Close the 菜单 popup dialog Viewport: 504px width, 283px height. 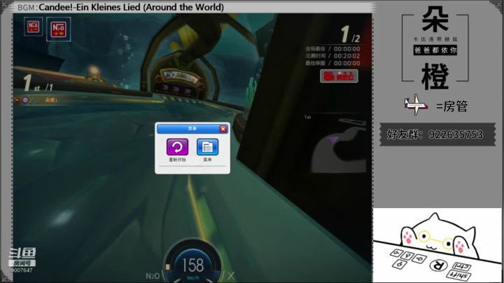(x=223, y=129)
